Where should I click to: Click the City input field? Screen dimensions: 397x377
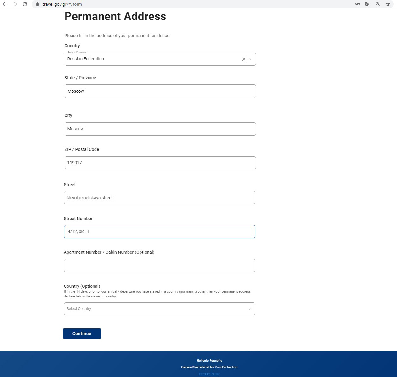click(x=160, y=129)
